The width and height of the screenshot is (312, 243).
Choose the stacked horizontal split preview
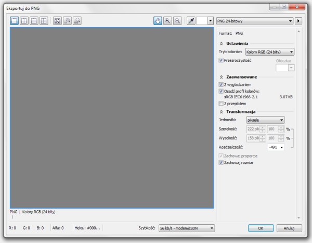click(x=34, y=21)
